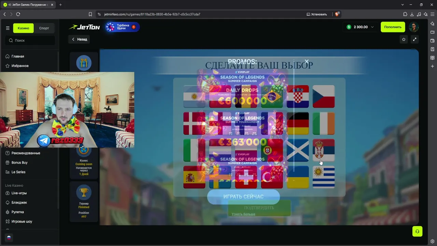Click the Установить install app button
Image resolution: width=437 pixels, height=246 pixels.
317,14
